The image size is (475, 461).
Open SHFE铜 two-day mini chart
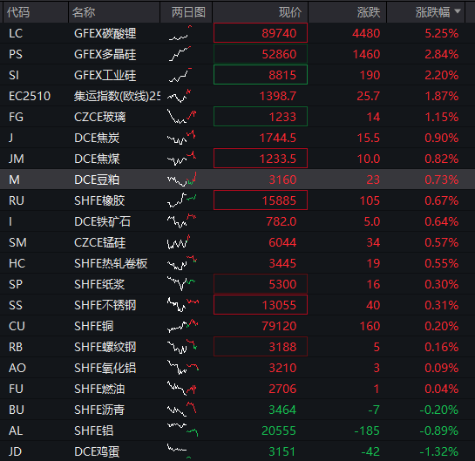point(183,326)
